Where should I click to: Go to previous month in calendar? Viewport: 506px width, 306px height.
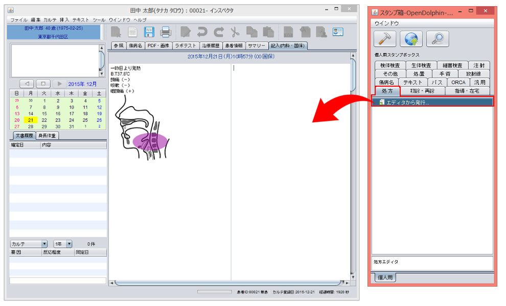pyautogui.click(x=27, y=84)
